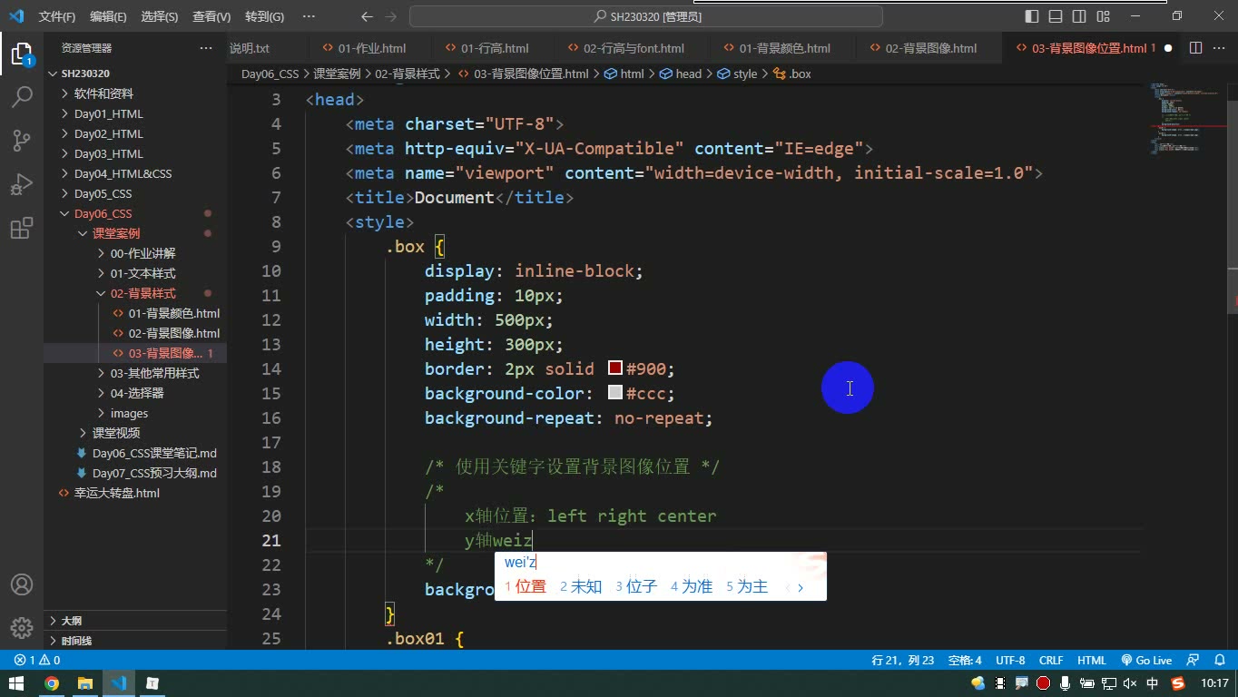This screenshot has width=1238, height=697.
Task: Click the split editor right icon
Action: (1195, 48)
